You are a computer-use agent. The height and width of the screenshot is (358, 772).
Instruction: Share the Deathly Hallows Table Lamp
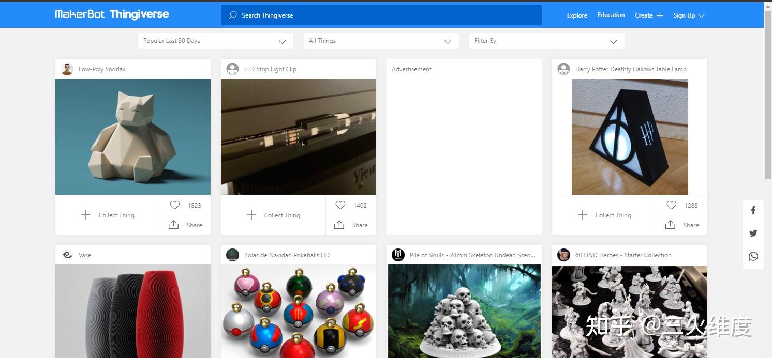682,225
